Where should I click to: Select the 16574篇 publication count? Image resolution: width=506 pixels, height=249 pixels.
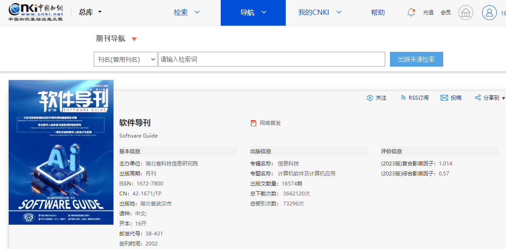[292, 184]
